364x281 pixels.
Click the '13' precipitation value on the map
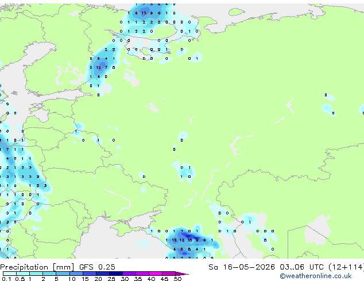[144, 13]
